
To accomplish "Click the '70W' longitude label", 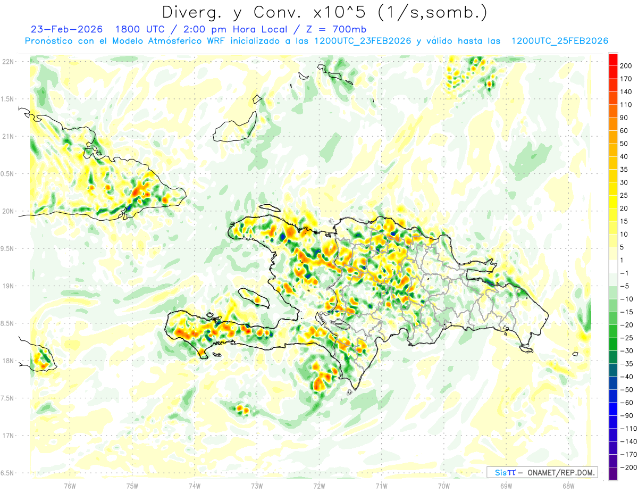I will (x=444, y=486).
